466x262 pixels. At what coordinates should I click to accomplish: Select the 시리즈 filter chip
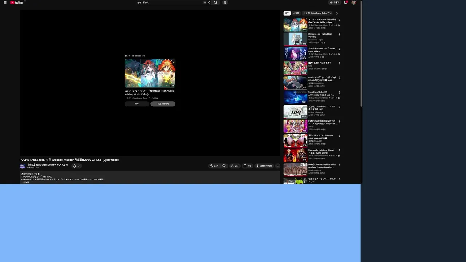296,13
